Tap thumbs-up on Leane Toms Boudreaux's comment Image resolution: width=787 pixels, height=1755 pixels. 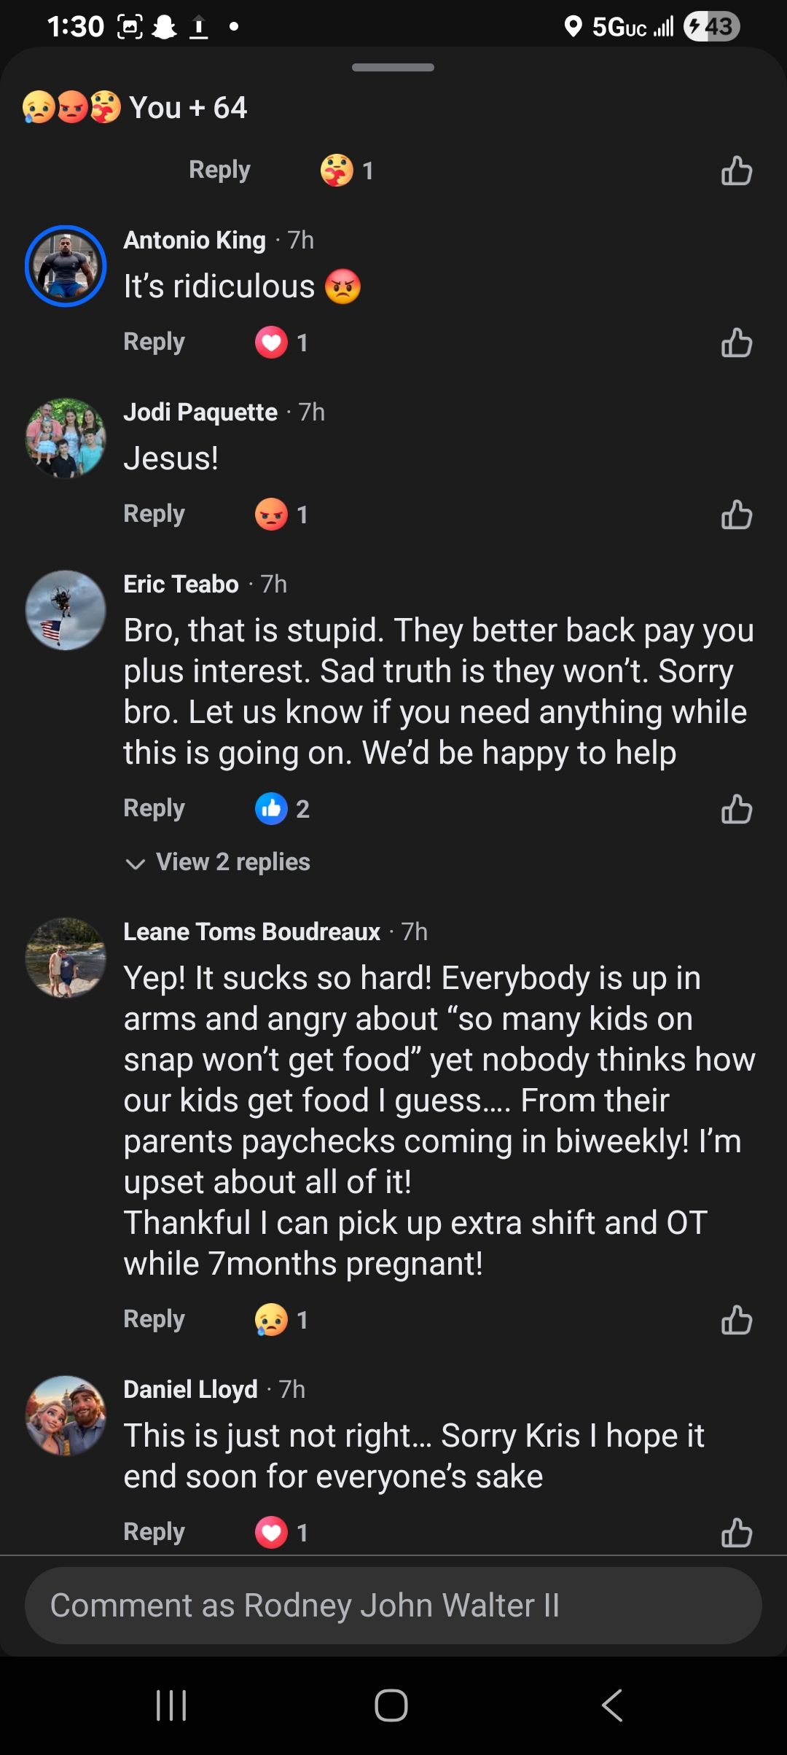736,1320
